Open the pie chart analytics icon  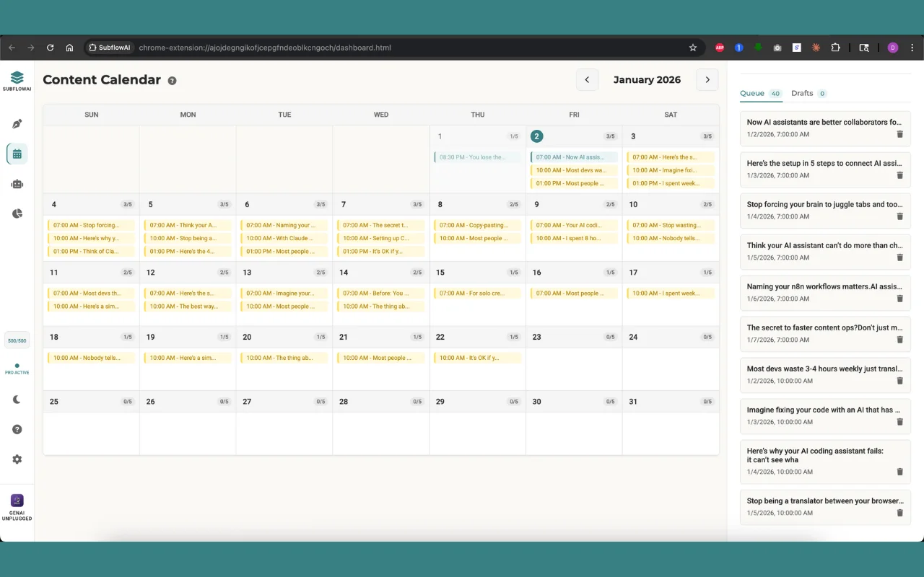(17, 213)
